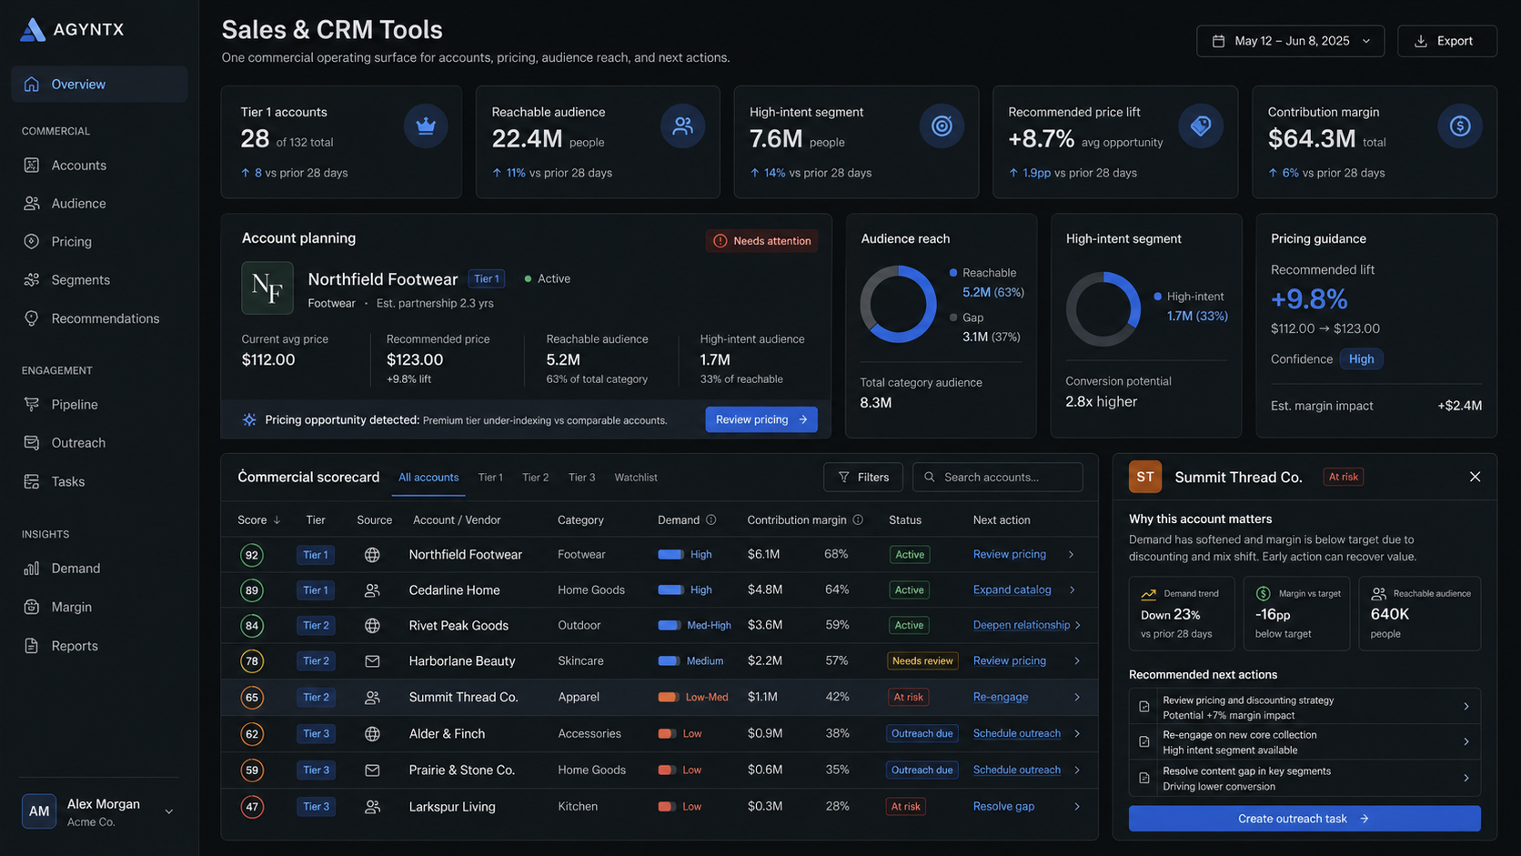Click the Deepen relationship link
The width and height of the screenshot is (1521, 856).
click(x=1021, y=625)
